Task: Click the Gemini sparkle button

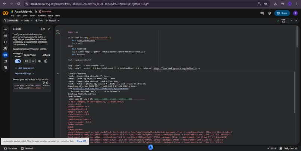Action: 150,147
